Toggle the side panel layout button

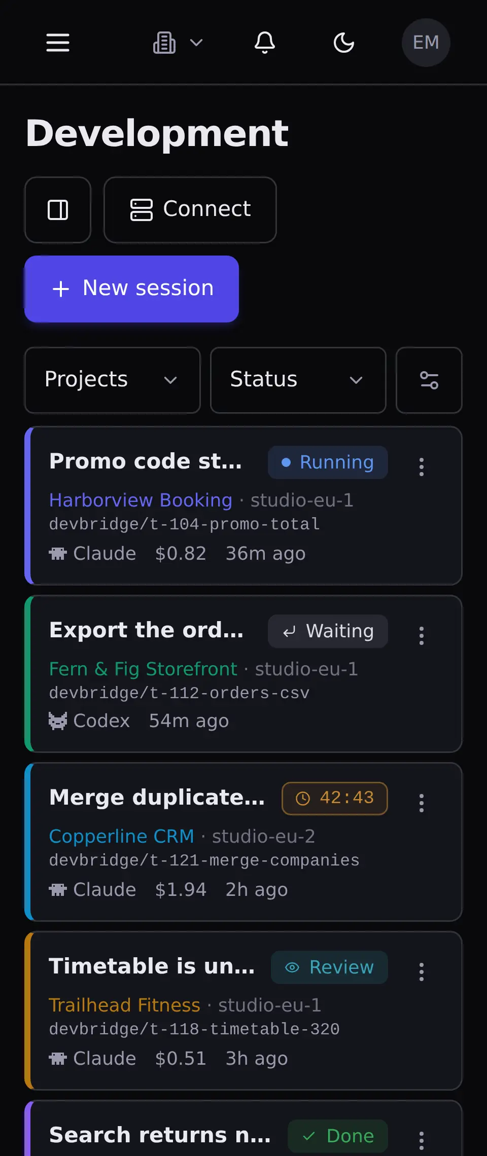(58, 210)
